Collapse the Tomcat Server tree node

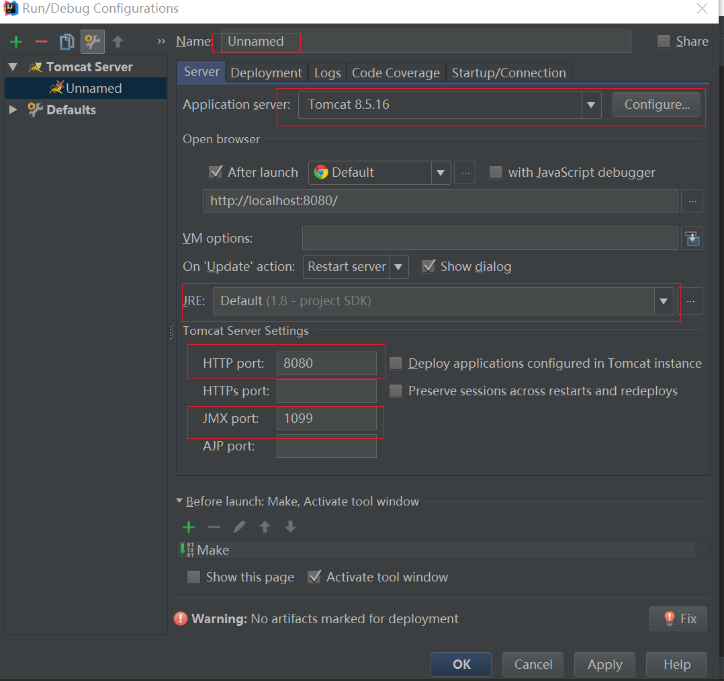pyautogui.click(x=13, y=67)
